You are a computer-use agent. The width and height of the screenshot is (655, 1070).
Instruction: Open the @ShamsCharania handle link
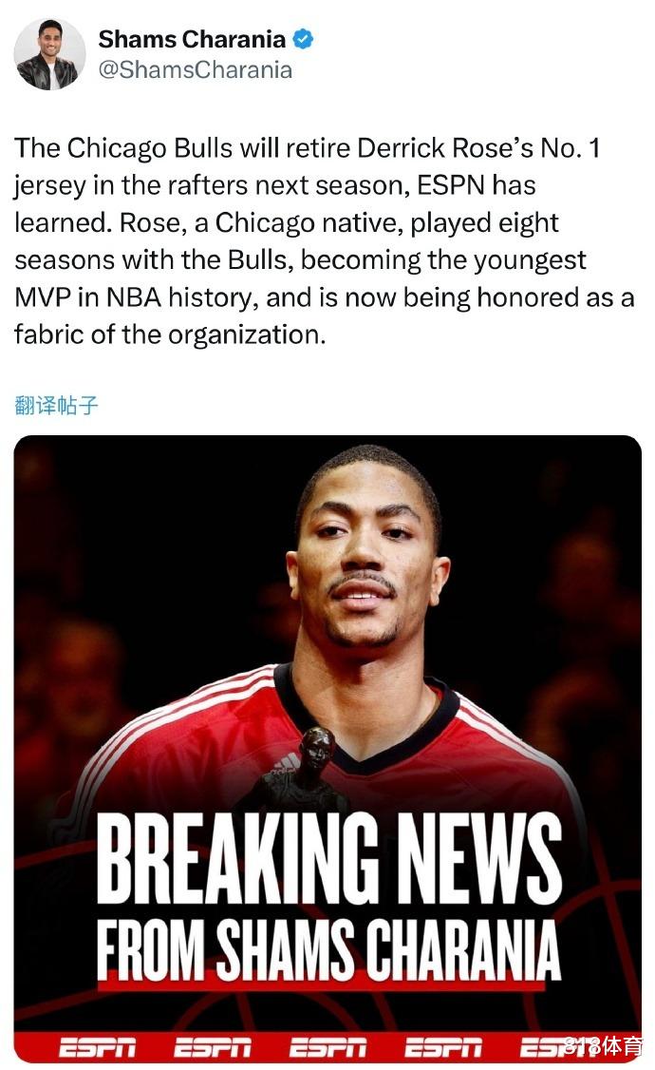(x=195, y=70)
